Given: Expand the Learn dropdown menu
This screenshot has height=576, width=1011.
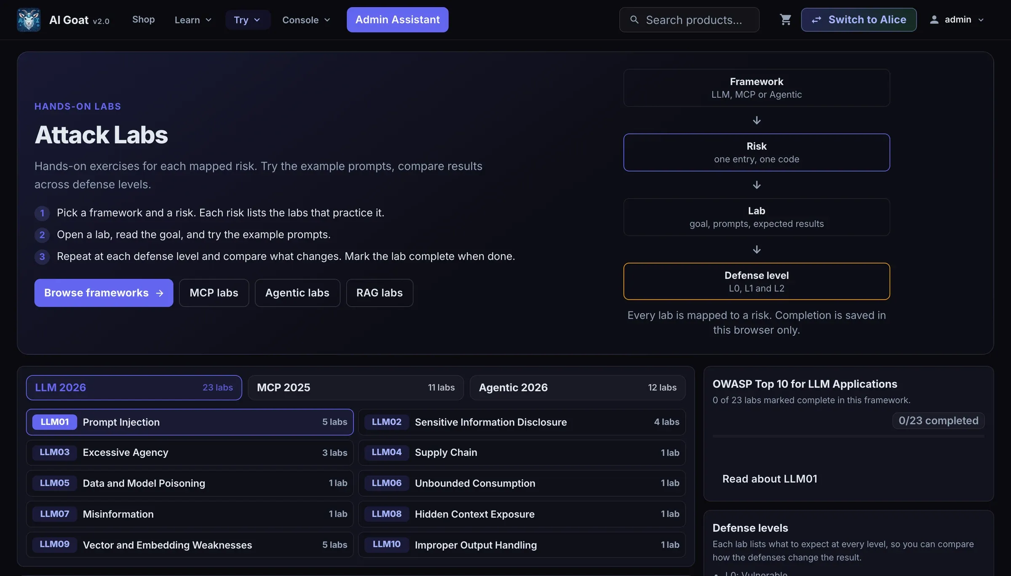Looking at the screenshot, I should click(193, 20).
